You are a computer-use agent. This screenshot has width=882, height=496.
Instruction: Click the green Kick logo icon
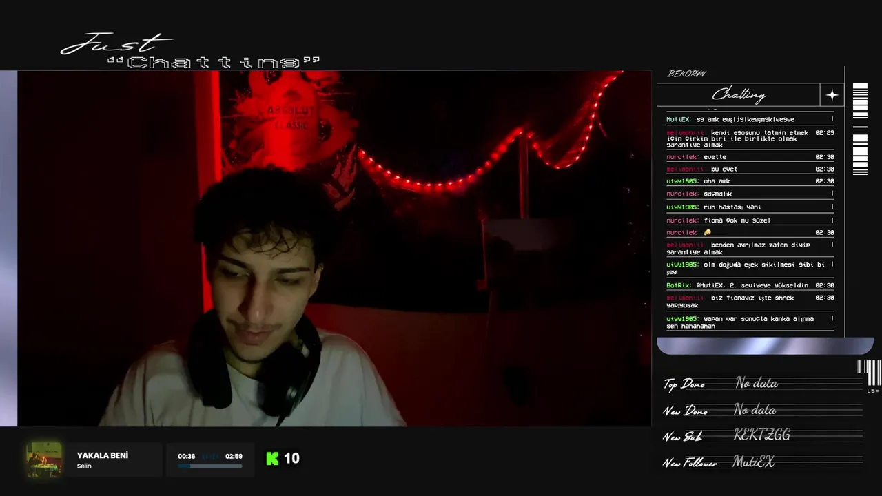click(272, 458)
